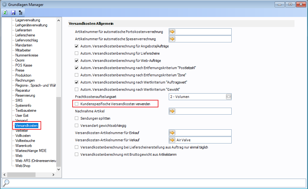Uncheck Versandkostenberechnung für Angebote/Aufträge
The image size is (308, 189).
click(x=76, y=46)
